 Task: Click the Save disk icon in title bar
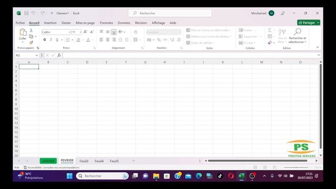[26, 13]
